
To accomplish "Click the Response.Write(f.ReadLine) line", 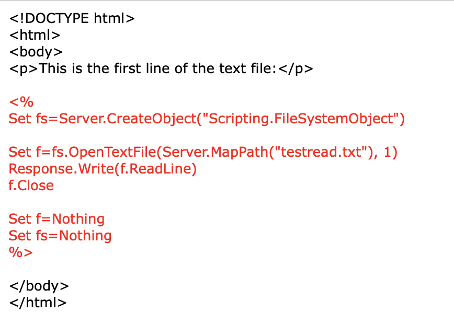I will [103, 169].
